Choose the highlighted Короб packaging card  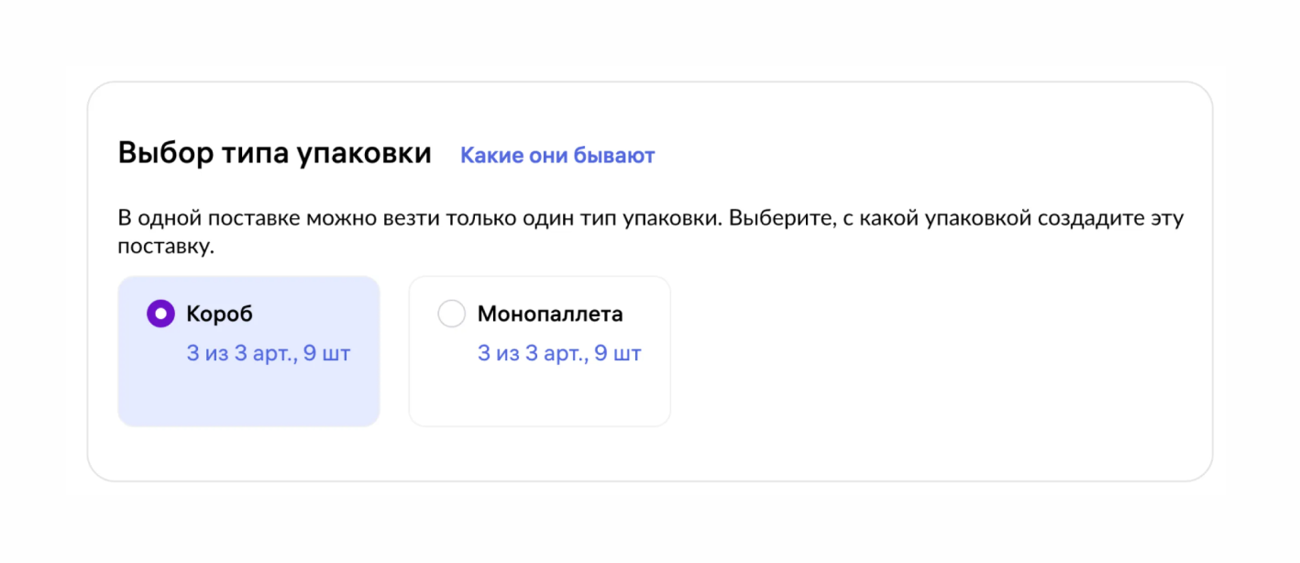tap(248, 351)
